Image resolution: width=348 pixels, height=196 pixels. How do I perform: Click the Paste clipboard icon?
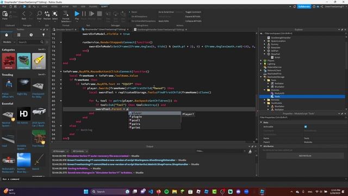click(x=5, y=15)
